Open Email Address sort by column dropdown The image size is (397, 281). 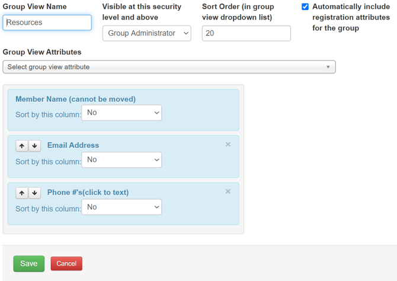click(x=121, y=160)
